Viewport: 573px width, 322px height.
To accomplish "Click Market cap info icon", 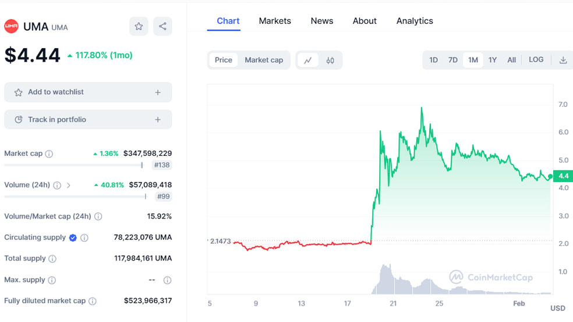I will point(49,154).
